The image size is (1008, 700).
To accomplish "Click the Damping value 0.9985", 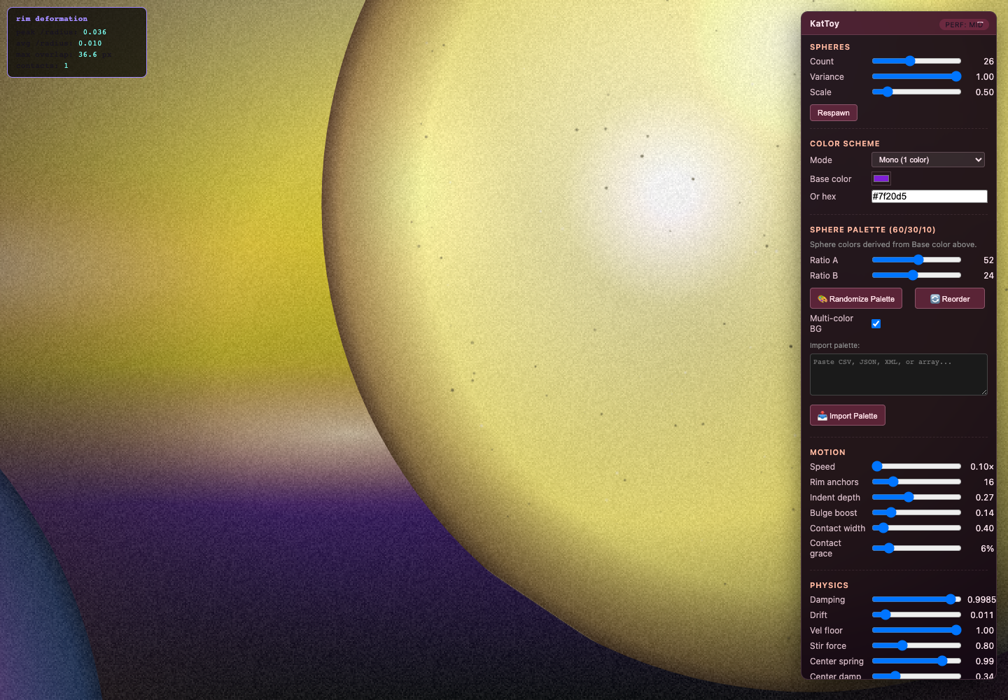I will (x=981, y=600).
